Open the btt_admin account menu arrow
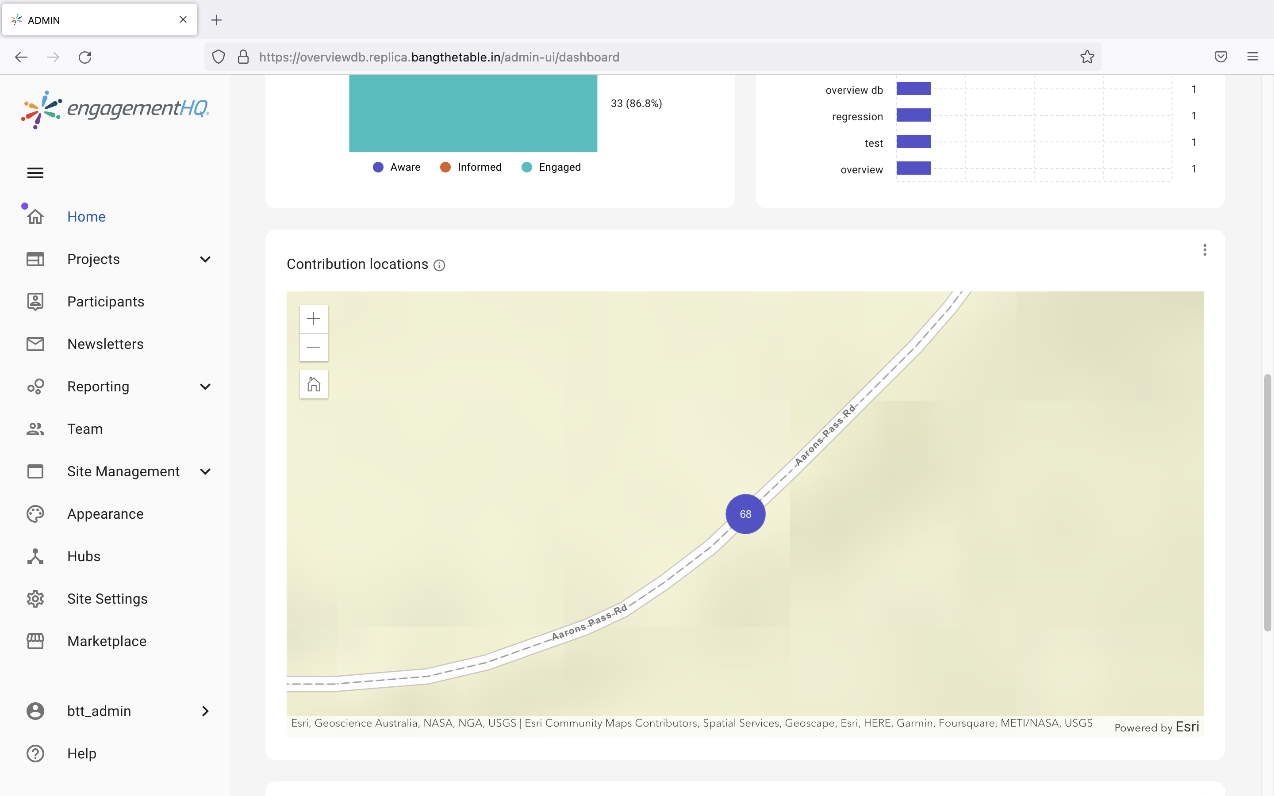1274x796 pixels. [x=205, y=711]
